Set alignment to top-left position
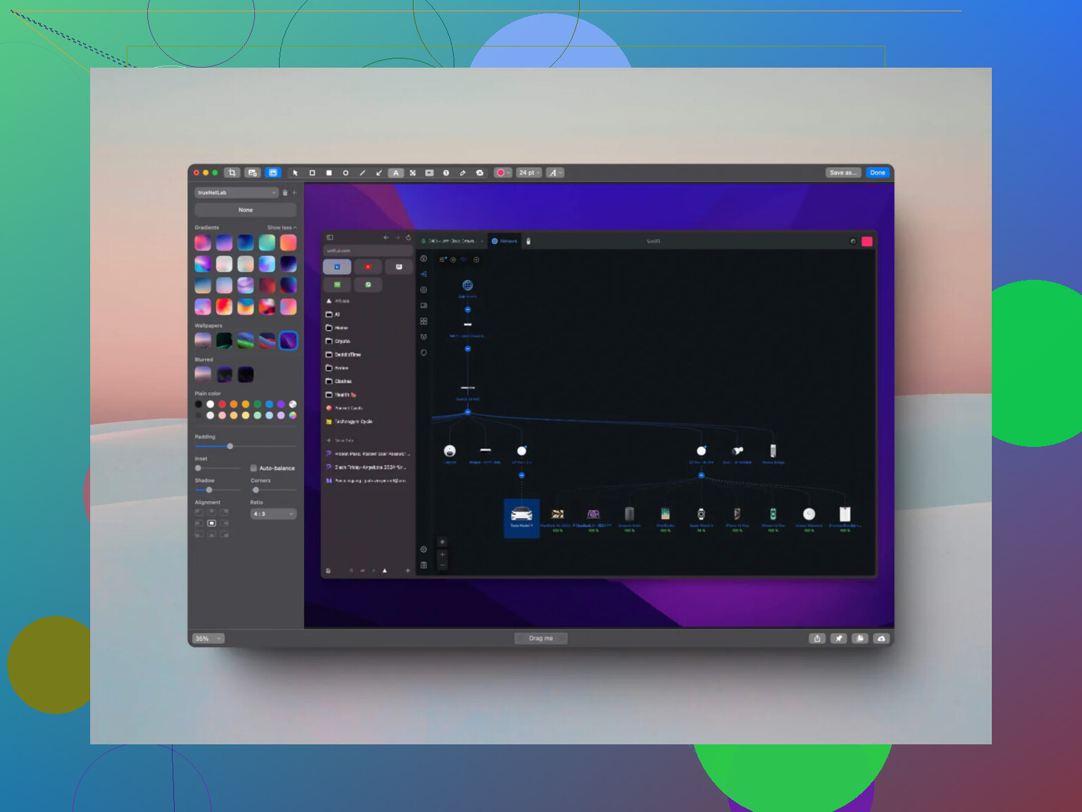 (x=199, y=512)
